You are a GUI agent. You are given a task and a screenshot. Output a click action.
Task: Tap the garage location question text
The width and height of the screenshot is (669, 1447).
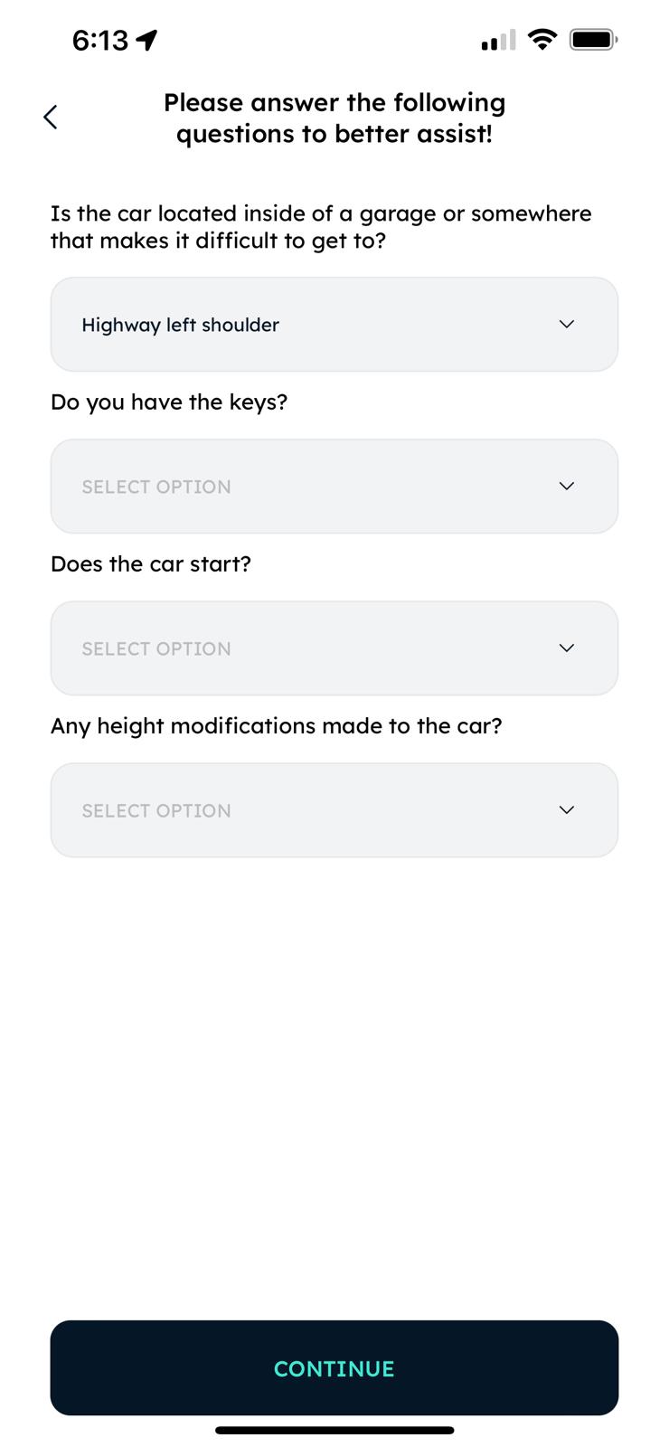coord(321,227)
